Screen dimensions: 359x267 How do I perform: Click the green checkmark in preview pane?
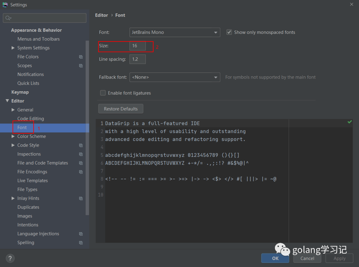(349, 122)
